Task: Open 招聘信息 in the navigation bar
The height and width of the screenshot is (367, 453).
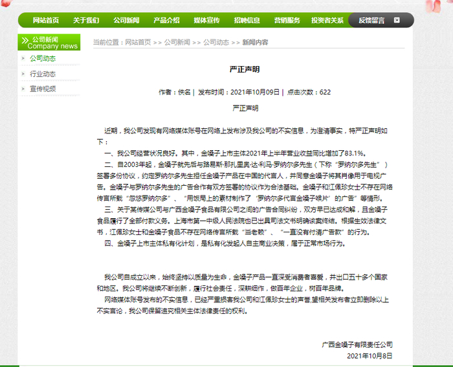Action: tap(247, 20)
